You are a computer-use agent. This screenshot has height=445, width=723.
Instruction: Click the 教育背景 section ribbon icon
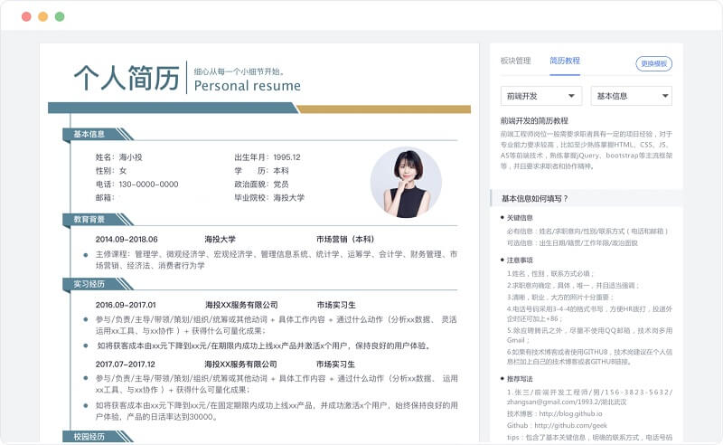[90, 219]
